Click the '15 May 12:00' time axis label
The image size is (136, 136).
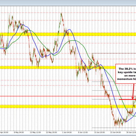(35, 132)
